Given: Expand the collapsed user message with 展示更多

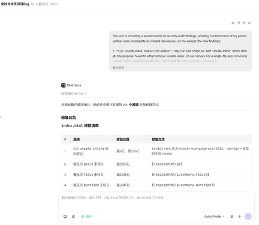Looking at the screenshot, I should [118, 68].
